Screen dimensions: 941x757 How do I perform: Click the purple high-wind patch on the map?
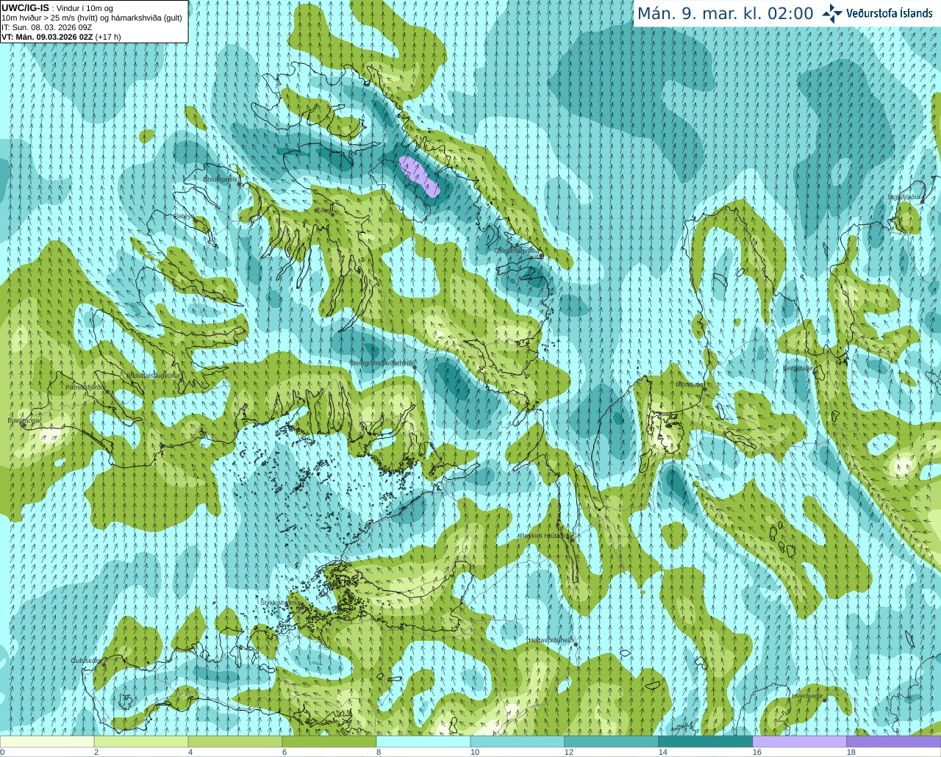pos(419,176)
